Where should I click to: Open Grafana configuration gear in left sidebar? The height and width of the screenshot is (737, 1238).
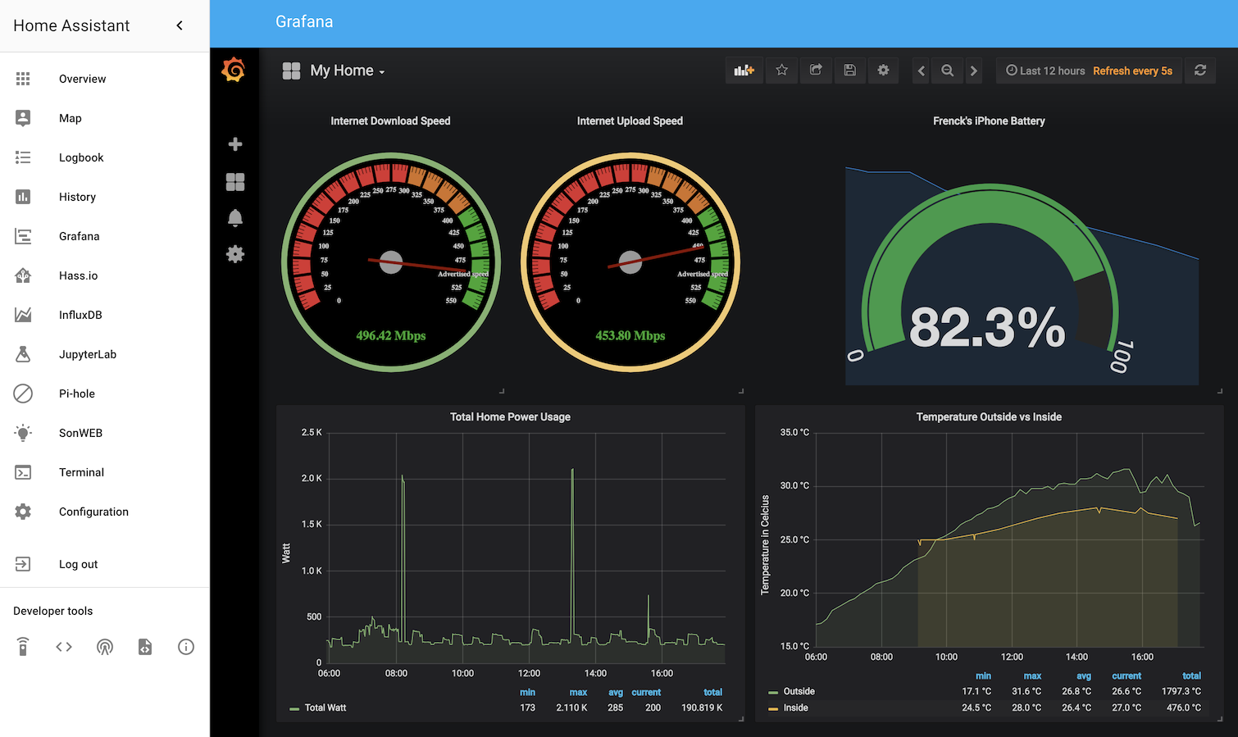point(234,254)
